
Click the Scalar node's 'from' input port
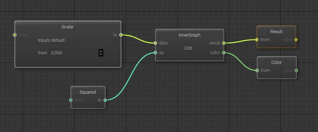point(14,35)
